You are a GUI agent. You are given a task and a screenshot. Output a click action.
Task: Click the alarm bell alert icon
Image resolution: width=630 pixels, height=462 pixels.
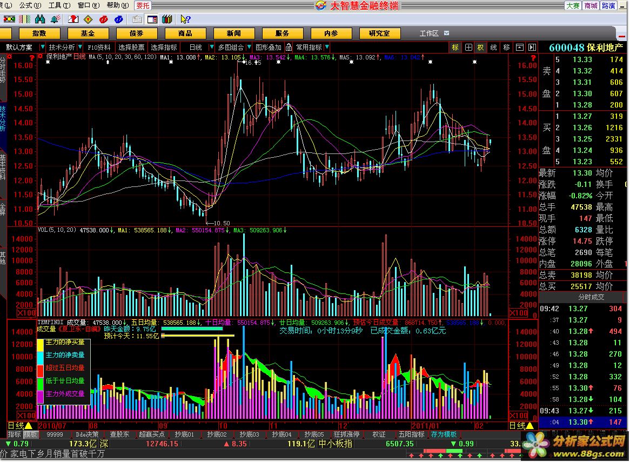[x=55, y=19]
